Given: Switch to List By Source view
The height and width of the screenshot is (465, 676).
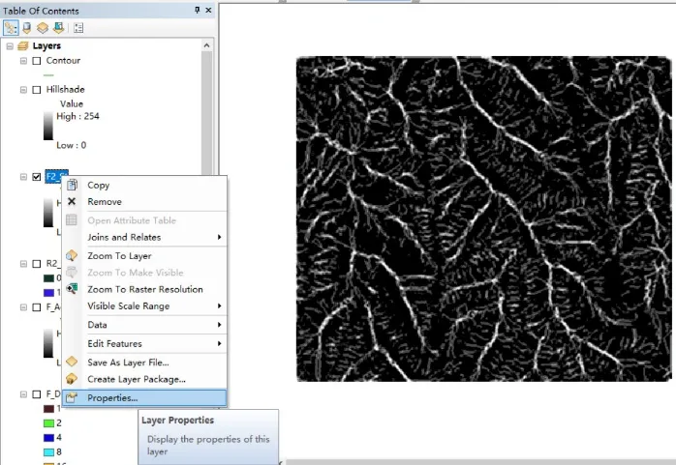Looking at the screenshot, I should (x=27, y=28).
